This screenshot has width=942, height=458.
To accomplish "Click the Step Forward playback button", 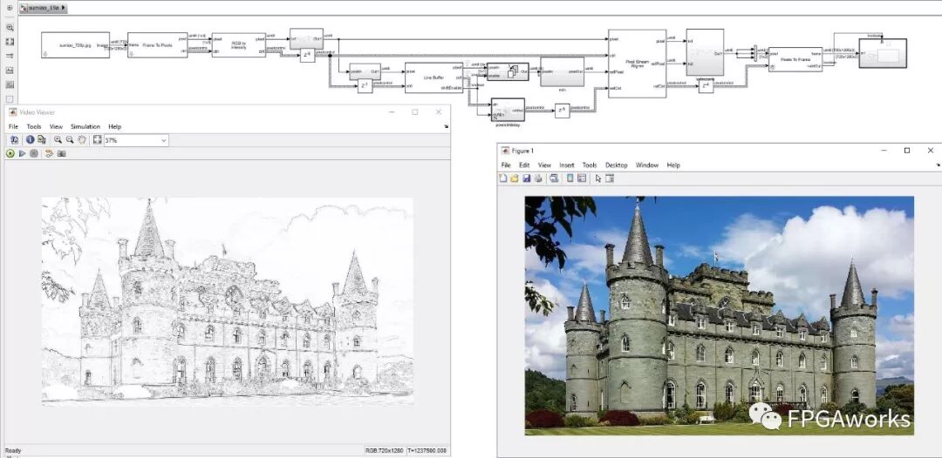I will (x=23, y=153).
